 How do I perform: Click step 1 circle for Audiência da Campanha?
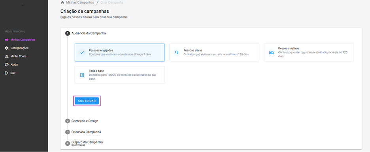point(68,34)
